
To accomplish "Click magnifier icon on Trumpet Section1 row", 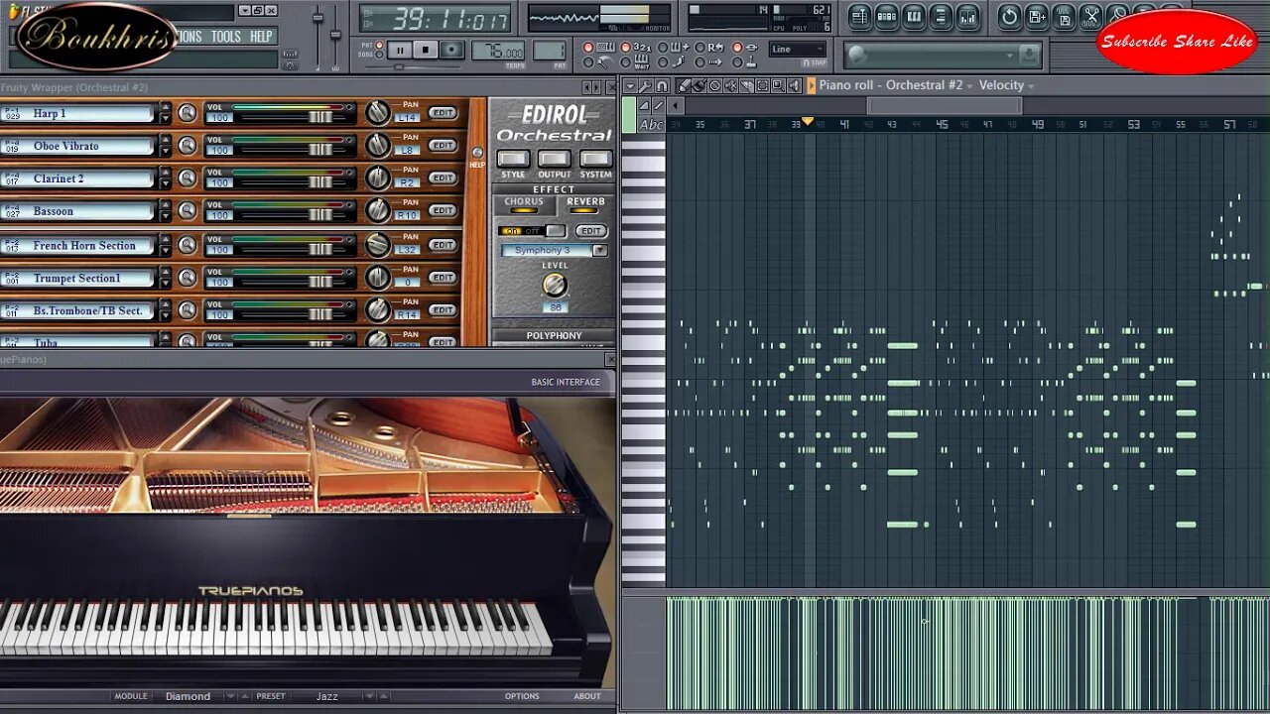I will click(187, 278).
